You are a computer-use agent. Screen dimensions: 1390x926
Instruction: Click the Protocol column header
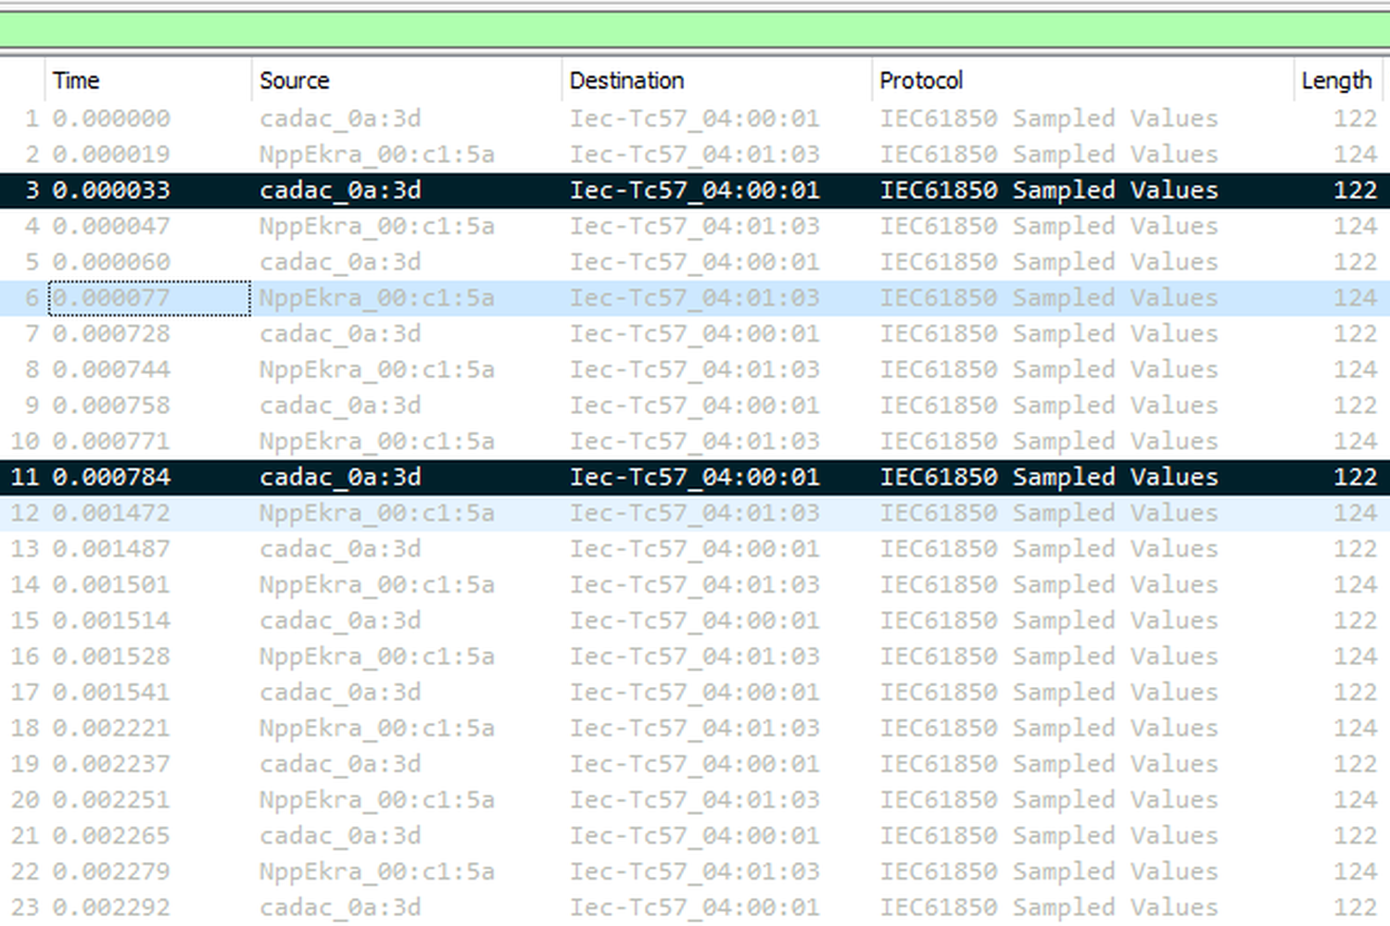point(1082,81)
